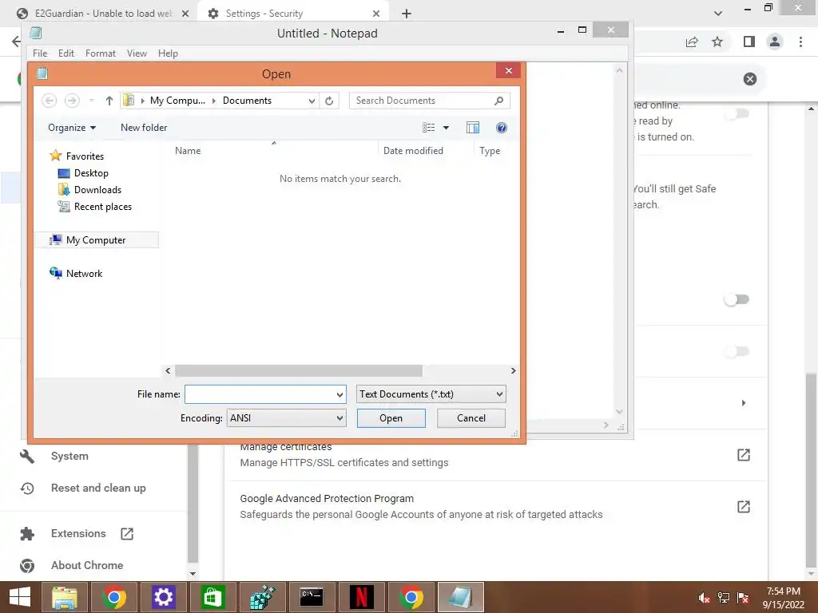Go back in the Open dialog navigation
This screenshot has width=818, height=613.
click(x=49, y=101)
